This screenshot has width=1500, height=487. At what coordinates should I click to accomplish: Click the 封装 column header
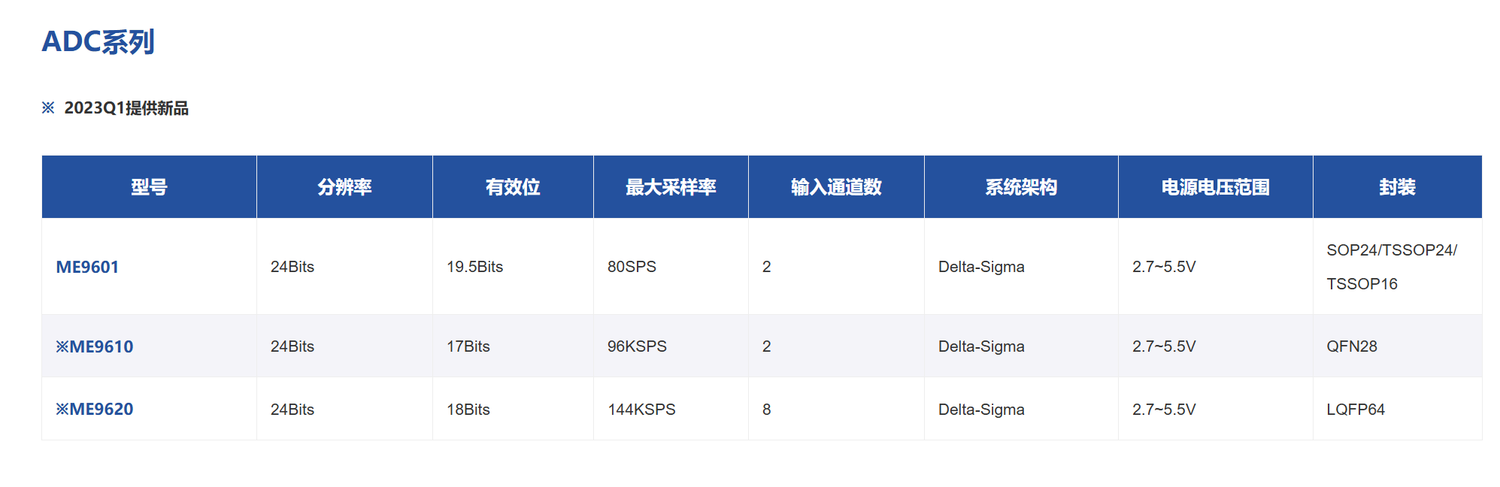[1397, 187]
